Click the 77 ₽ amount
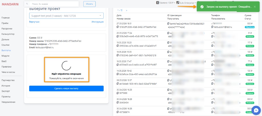 (x=250, y=61)
